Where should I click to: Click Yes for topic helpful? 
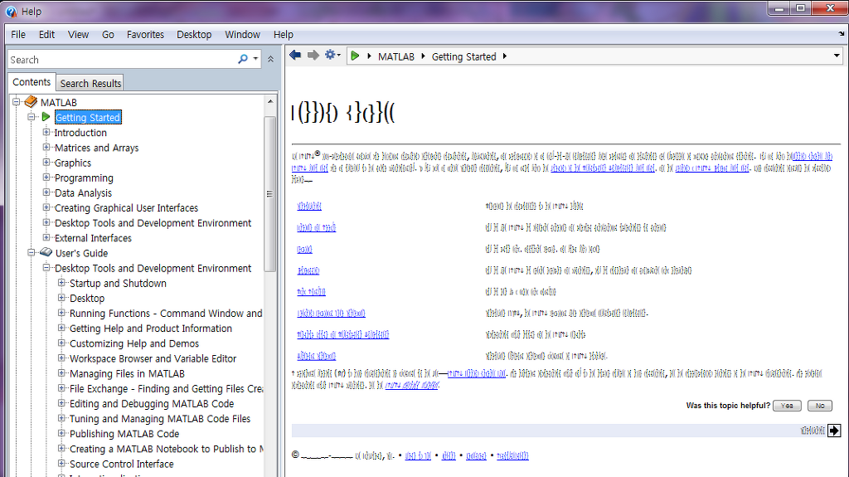(787, 406)
